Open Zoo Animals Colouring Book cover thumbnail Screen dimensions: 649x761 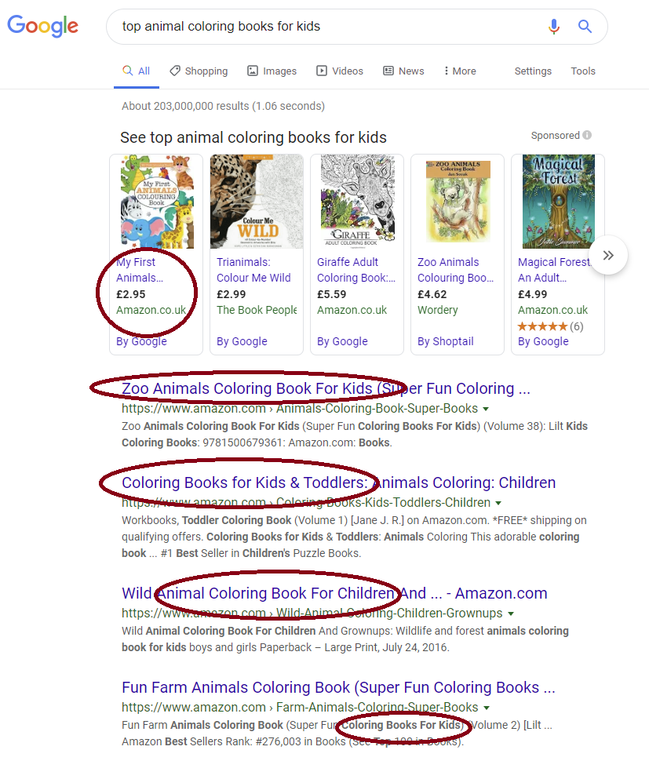[x=458, y=201]
